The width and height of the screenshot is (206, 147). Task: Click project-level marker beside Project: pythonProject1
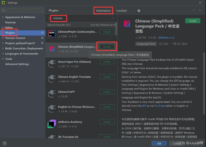click(x=42, y=43)
